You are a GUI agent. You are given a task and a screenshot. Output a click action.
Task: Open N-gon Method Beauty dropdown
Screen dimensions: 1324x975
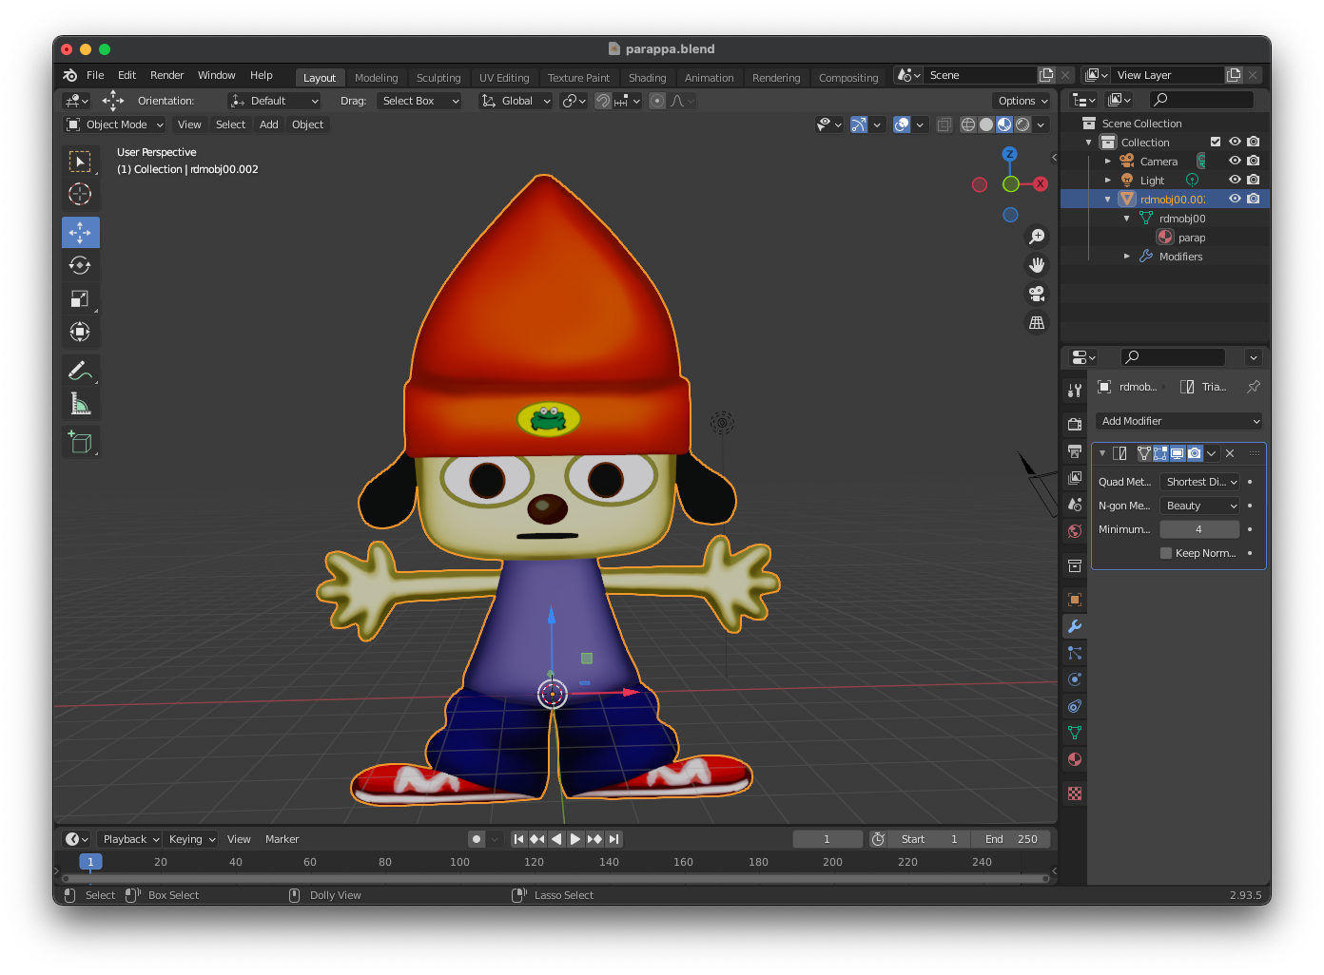point(1200,506)
